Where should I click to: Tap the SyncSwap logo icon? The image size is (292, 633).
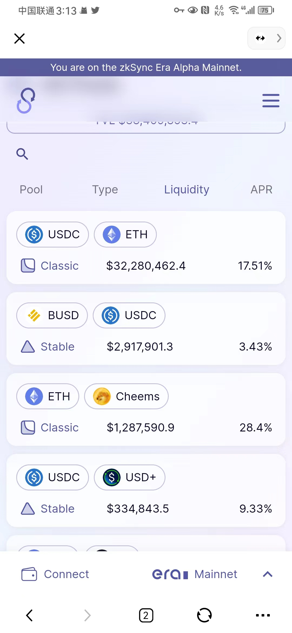26,101
